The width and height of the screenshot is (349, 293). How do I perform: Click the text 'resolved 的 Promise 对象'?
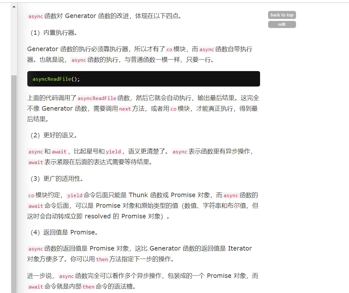pos(124,216)
